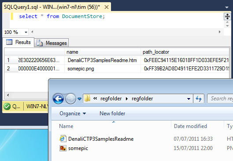Click the first regfolder breadcrumb

[x=111, y=99]
